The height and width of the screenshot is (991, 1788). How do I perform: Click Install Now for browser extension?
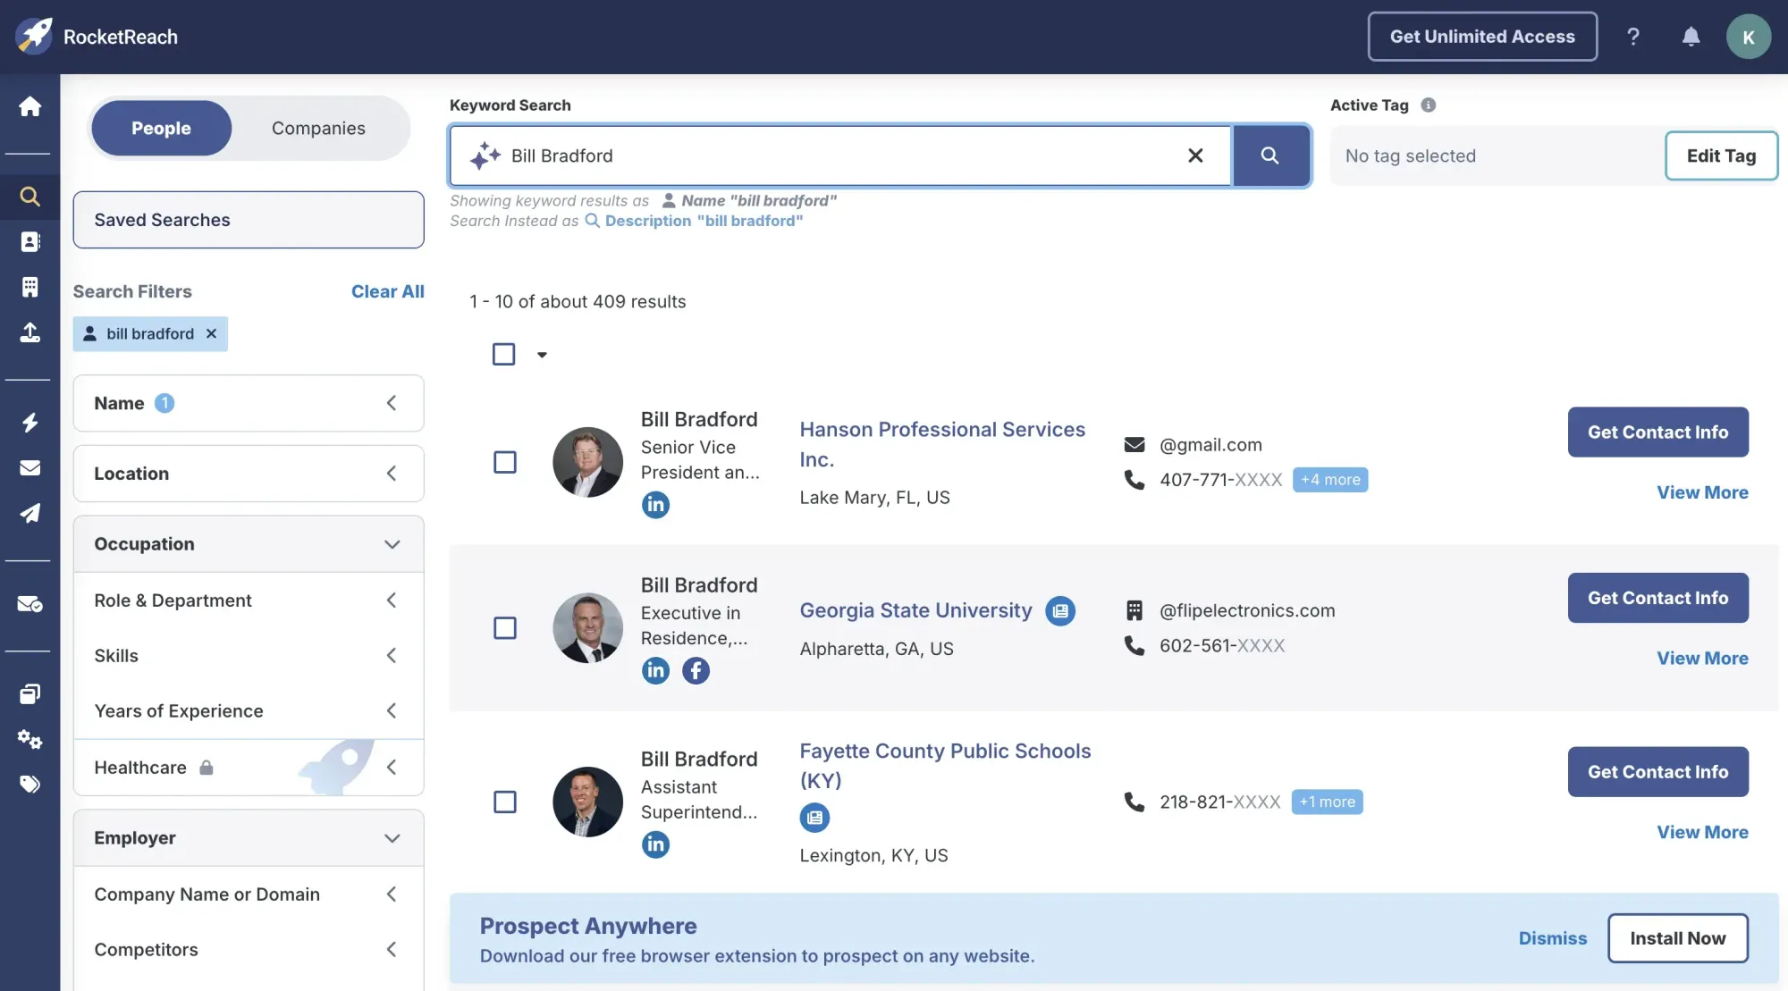click(x=1677, y=938)
